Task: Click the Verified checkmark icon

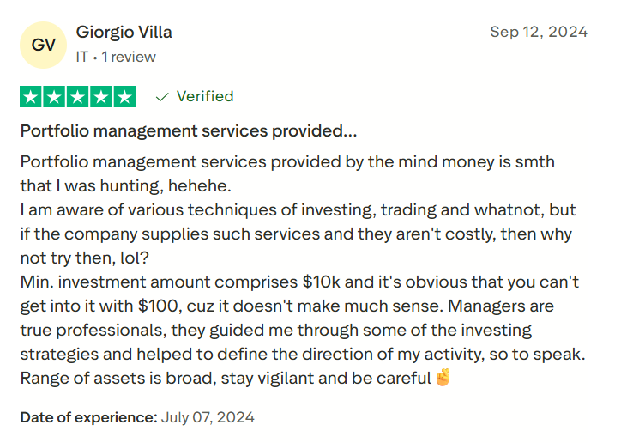Action: point(162,97)
